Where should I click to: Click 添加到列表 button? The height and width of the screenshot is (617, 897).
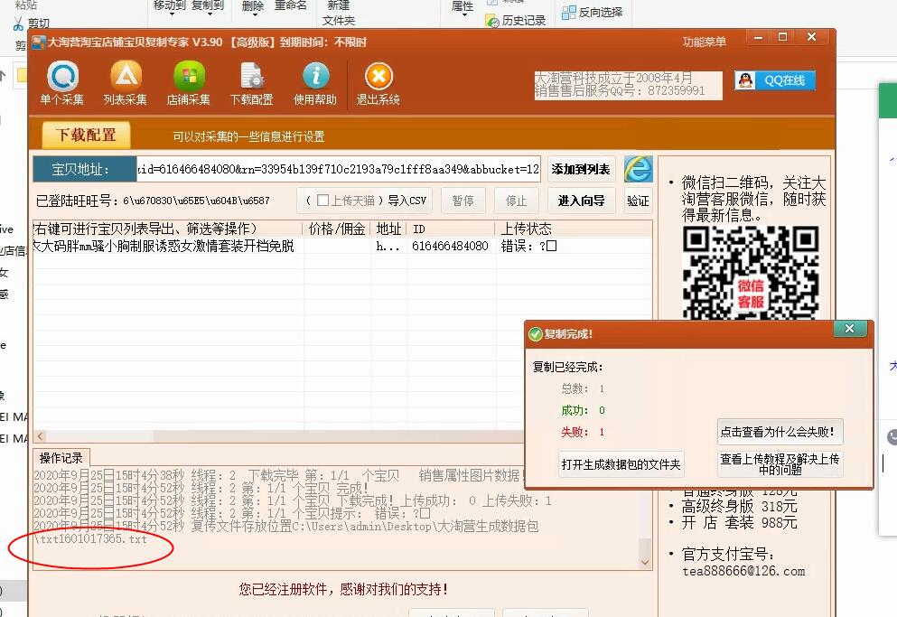581,170
